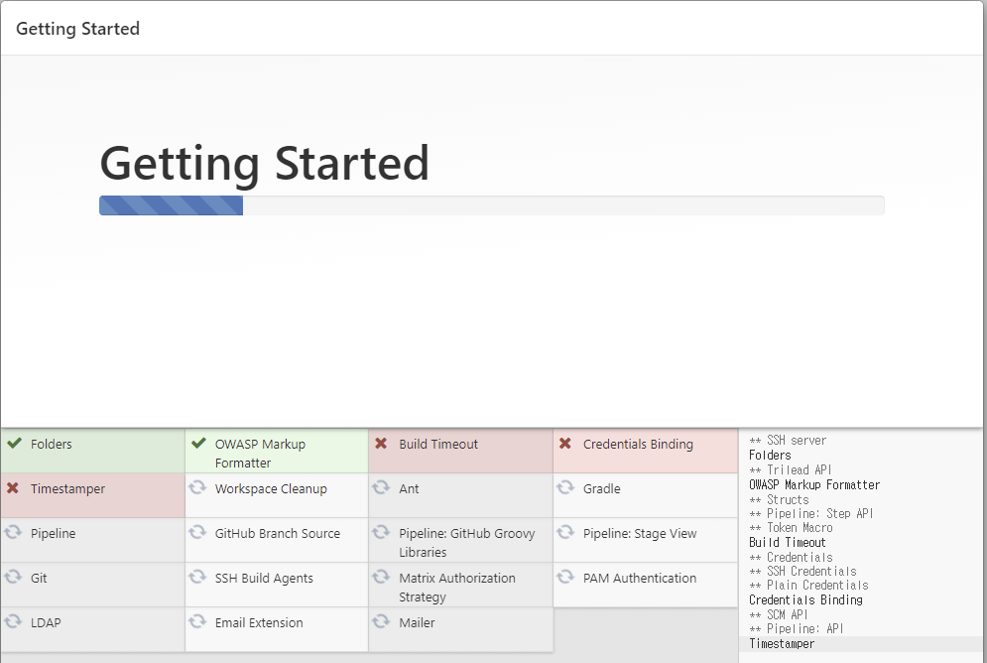987x663 pixels.
Task: Click the pending sync icon beside PAM Authentication
Action: coord(565,577)
